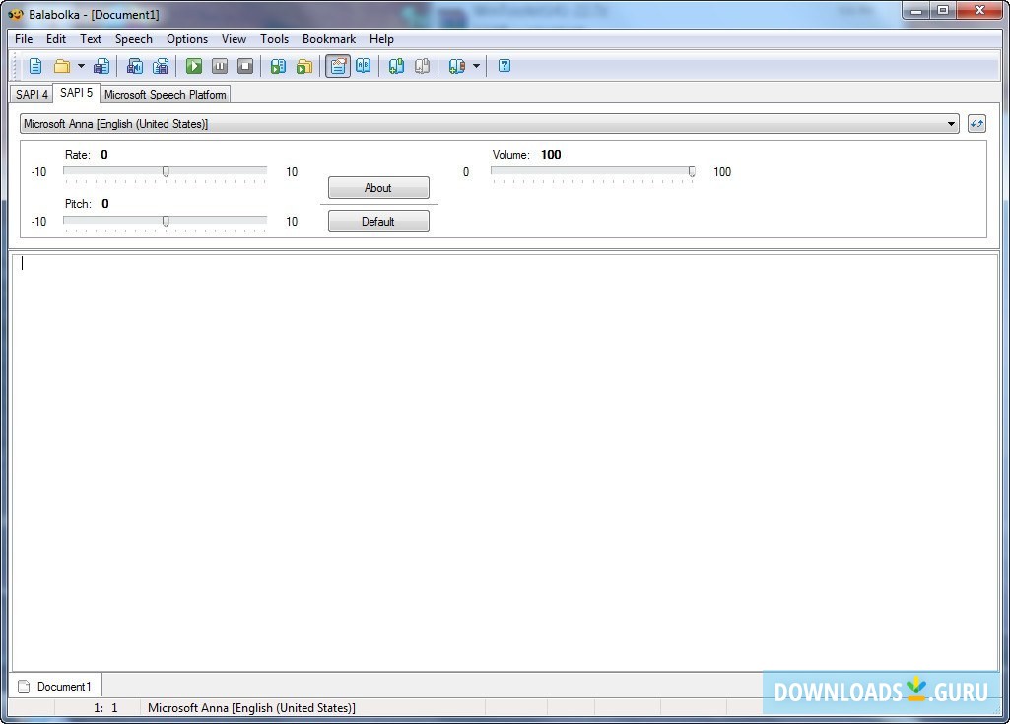
Task: Expand the recent files arrow beside Open
Action: point(81,66)
